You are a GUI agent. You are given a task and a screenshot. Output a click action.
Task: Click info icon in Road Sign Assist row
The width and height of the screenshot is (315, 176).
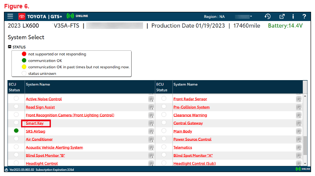(151, 107)
